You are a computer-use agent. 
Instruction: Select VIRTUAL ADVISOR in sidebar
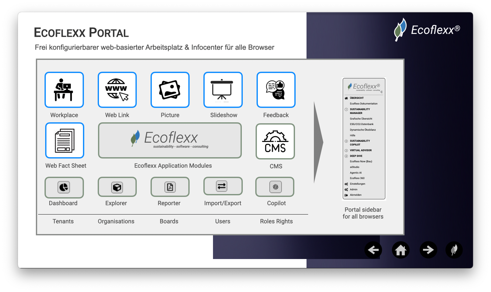[x=361, y=150]
